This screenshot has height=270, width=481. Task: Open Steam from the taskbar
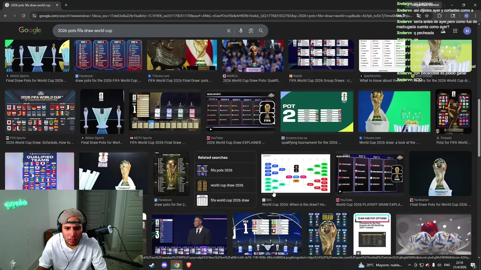point(152,265)
